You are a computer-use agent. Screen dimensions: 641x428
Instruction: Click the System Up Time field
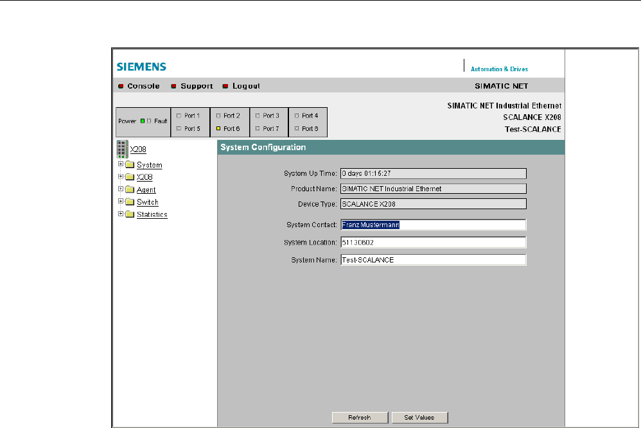pos(434,173)
